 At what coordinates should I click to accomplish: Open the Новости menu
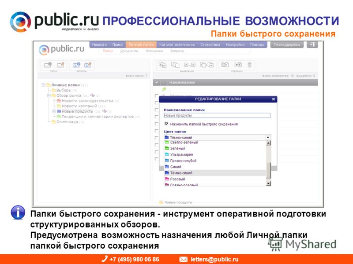click(x=99, y=45)
